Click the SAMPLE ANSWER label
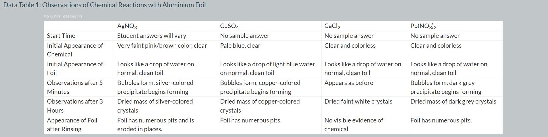 click(63, 17)
